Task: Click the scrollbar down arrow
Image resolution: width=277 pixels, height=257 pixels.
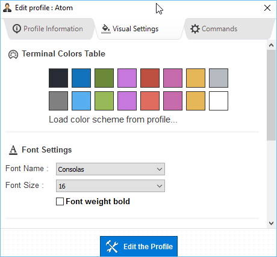Action: tap(271, 223)
